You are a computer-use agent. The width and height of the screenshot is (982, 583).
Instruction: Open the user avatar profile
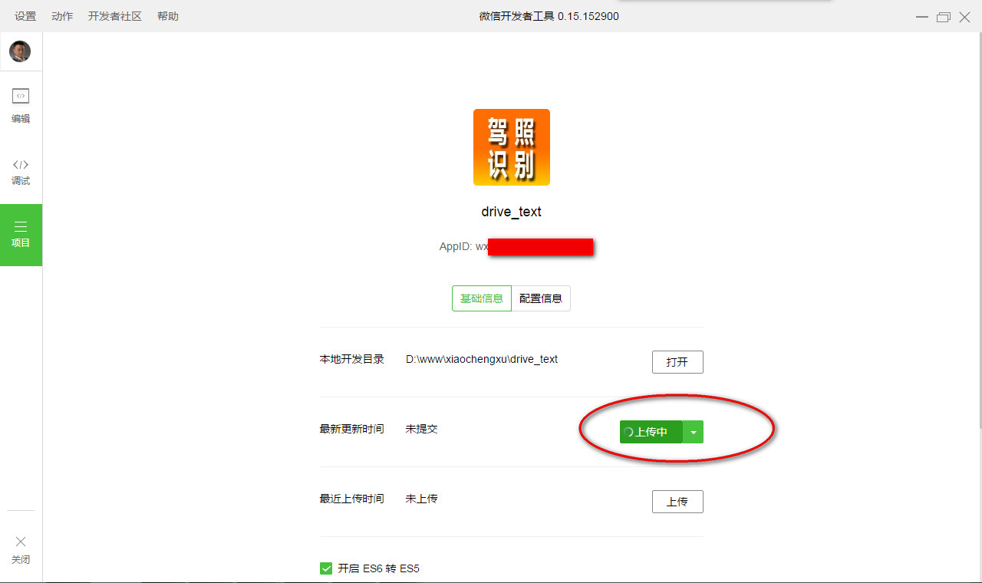coord(20,51)
